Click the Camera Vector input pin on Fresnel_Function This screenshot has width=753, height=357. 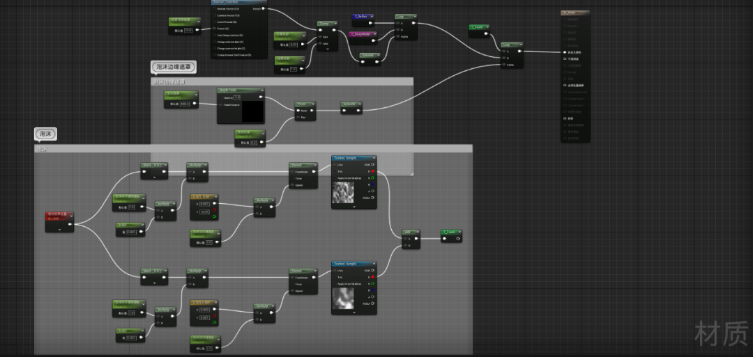pos(215,15)
